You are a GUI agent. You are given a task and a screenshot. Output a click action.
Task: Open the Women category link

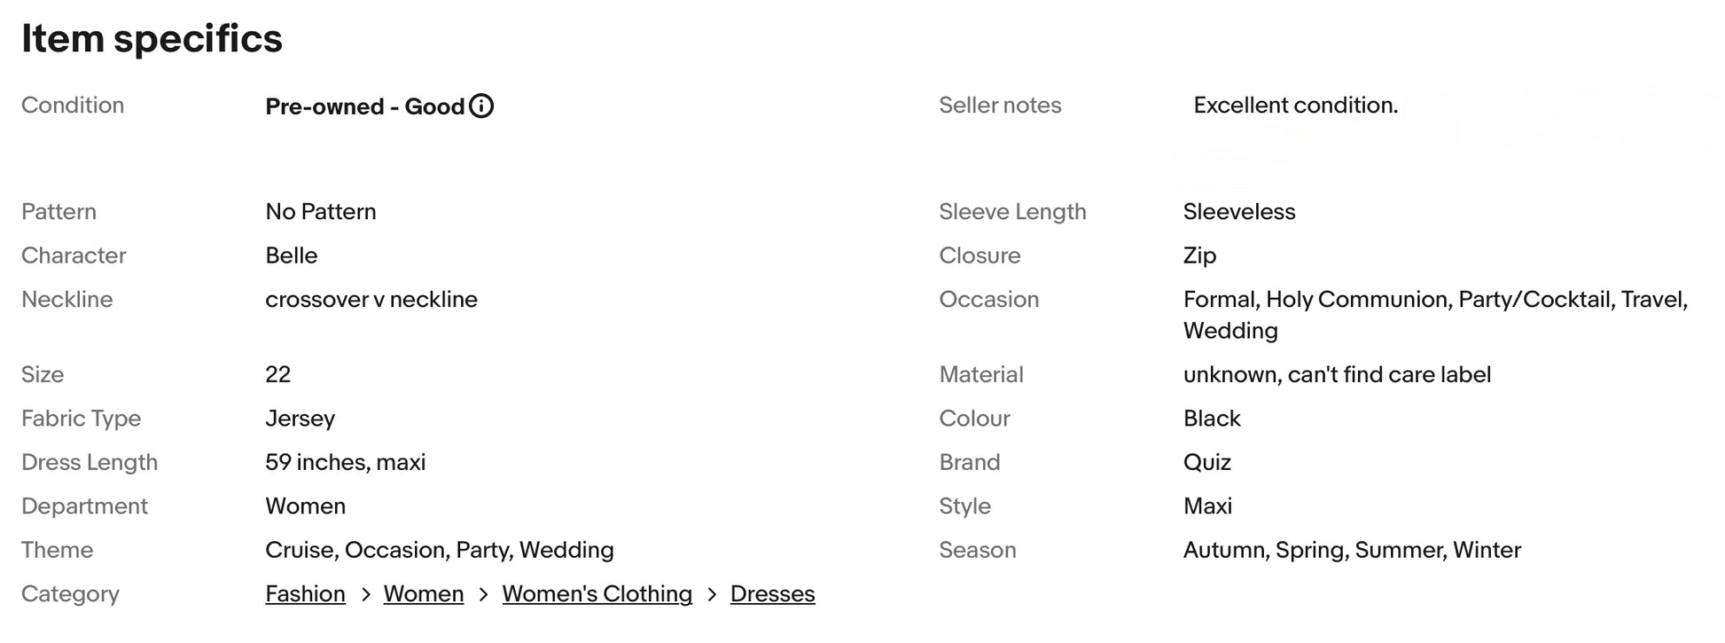pyautogui.click(x=424, y=594)
